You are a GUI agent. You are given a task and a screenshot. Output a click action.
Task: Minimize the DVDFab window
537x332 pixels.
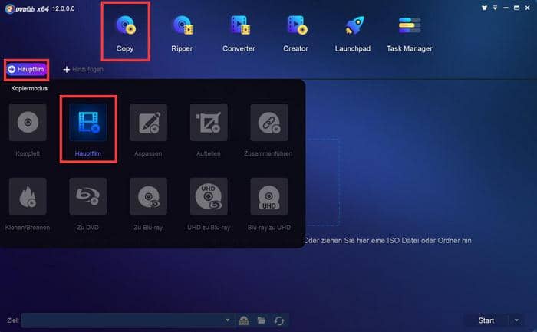click(x=506, y=8)
